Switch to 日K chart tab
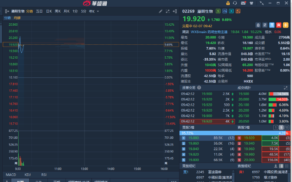Screen dimensions: 292x182 coord(49,11)
